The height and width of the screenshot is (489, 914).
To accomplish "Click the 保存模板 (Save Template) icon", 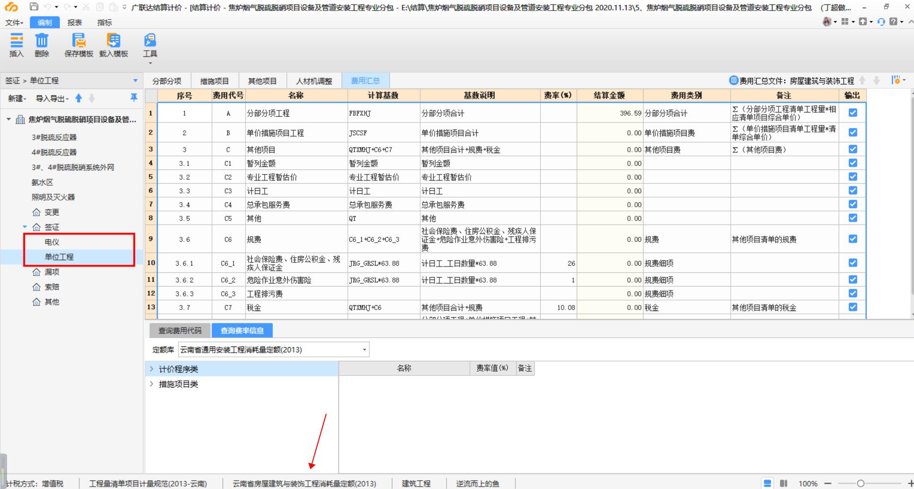I will pos(78,41).
